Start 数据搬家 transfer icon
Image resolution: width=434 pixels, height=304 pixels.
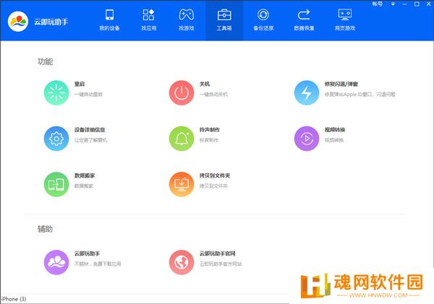pos(56,184)
